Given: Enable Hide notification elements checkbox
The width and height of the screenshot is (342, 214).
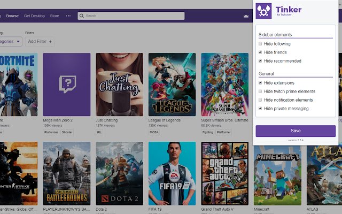Looking at the screenshot, I should coord(260,100).
